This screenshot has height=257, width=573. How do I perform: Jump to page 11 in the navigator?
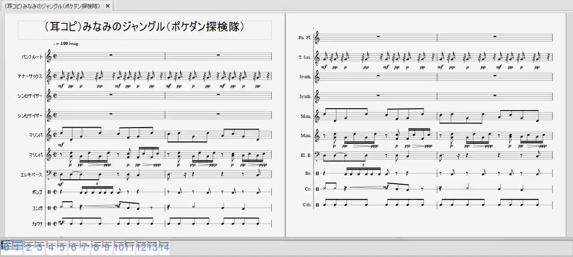click(x=130, y=247)
